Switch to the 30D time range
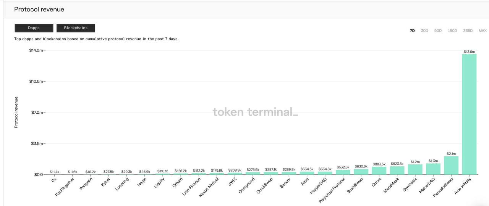Viewport: 489px width, 206px height. 424,31
